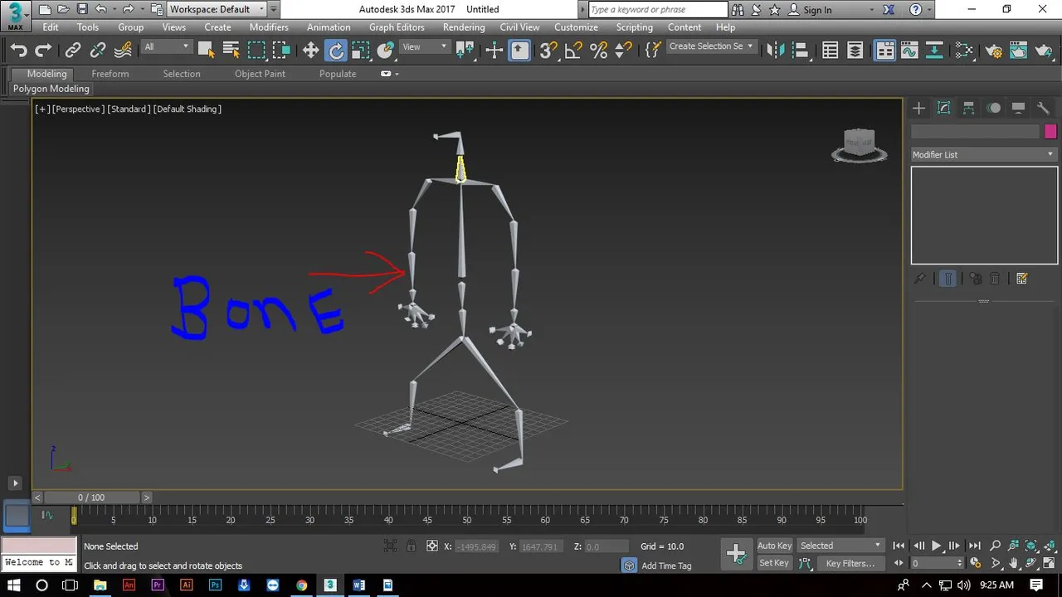Click the keyword search input field
The image size is (1062, 597).
658,10
